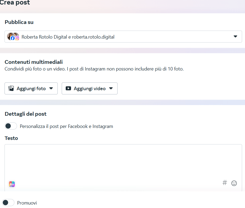Open the emoji picker smiley icon
Viewport: 245px width, 208px height.
(234, 183)
